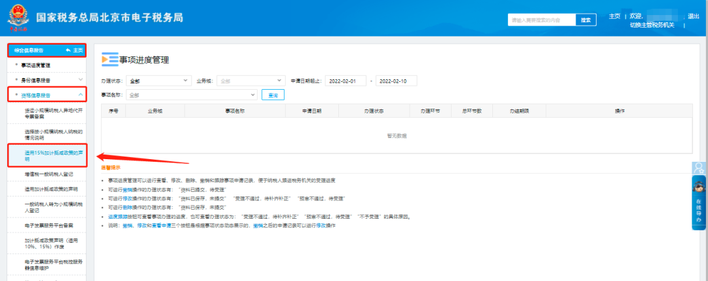Image resolution: width=708 pixels, height=281 pixels.
Task: Open the 事项名称 dropdown
Action: (191, 95)
